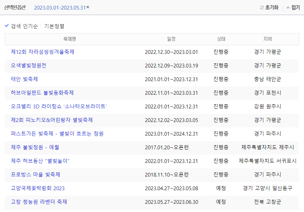
Task: Click the 상태 column header
Action: [221, 39]
